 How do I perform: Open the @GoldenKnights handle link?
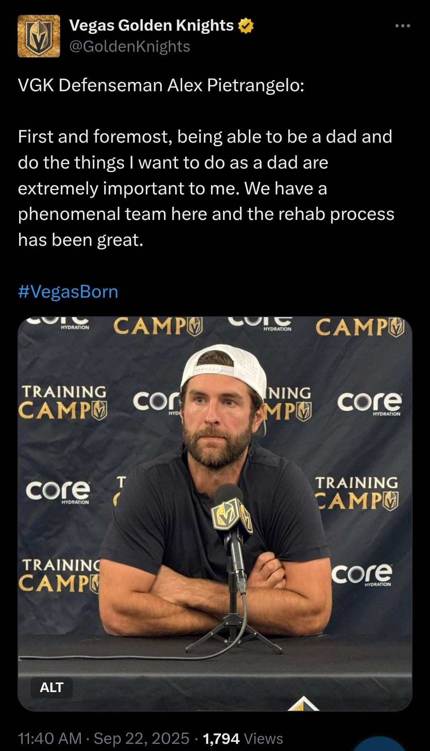[130, 47]
